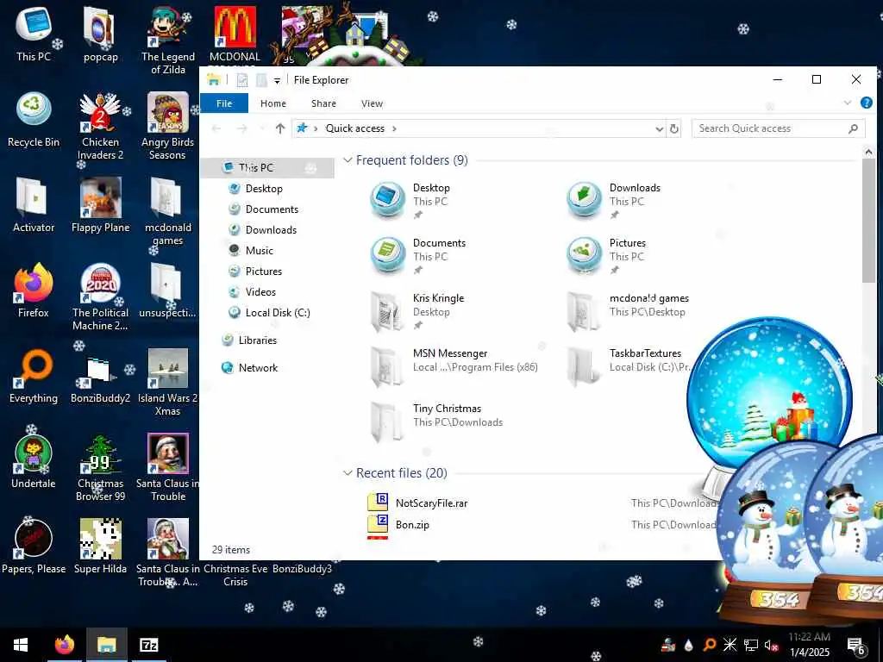Open the File tab in File Explorer

pos(224,103)
